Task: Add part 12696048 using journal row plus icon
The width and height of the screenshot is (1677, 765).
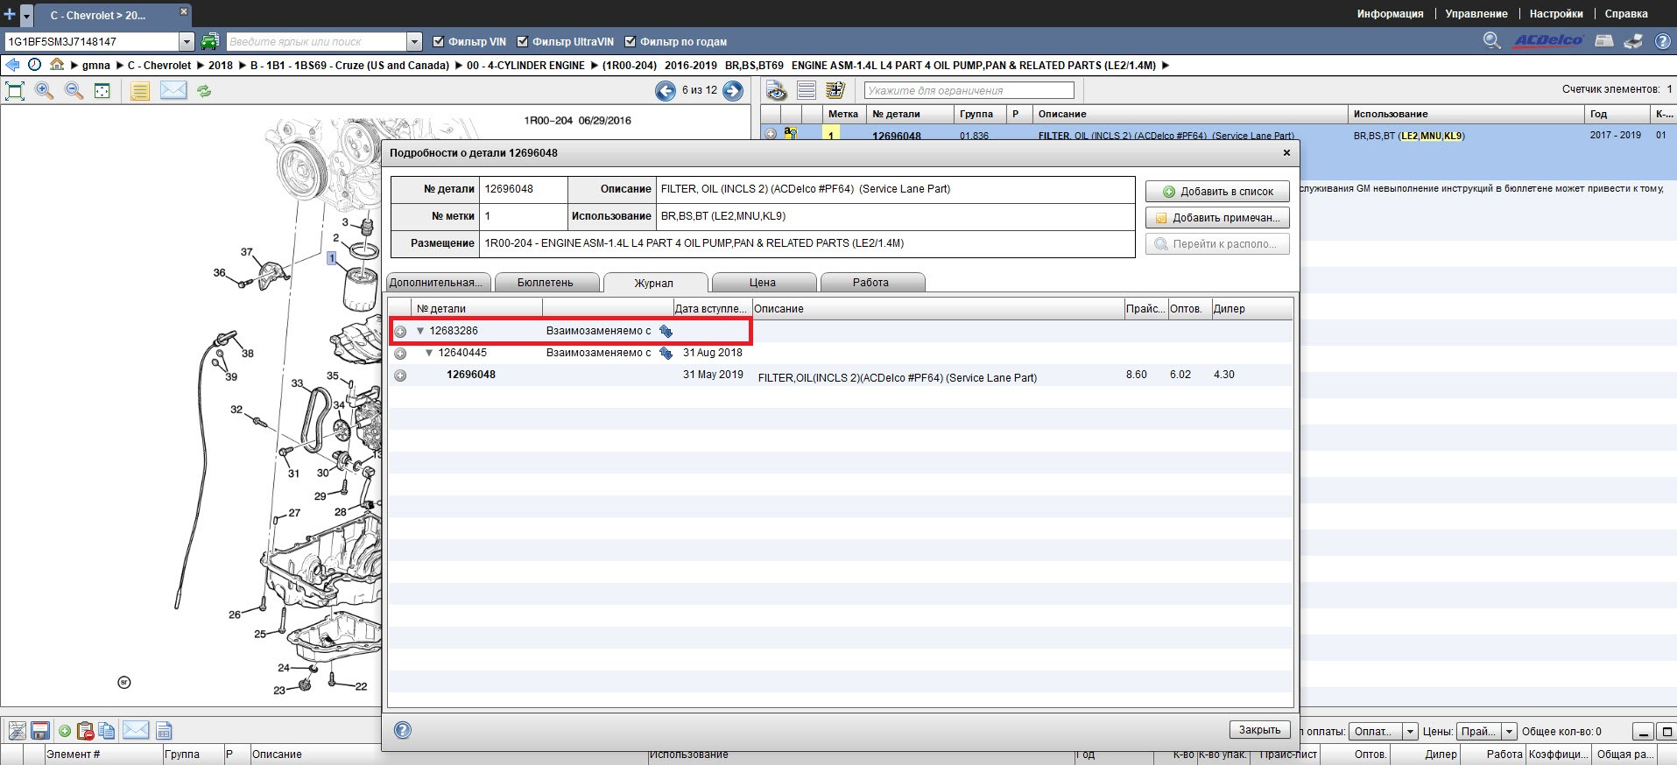Action: 400,375
